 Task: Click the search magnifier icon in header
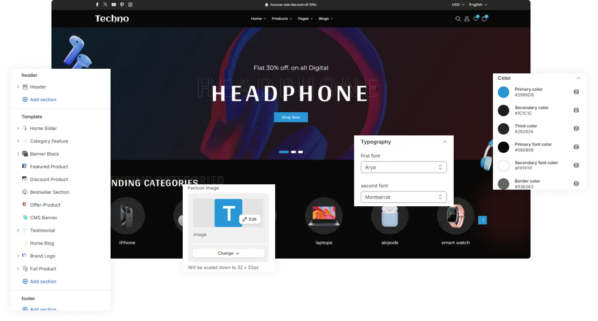[x=458, y=19]
